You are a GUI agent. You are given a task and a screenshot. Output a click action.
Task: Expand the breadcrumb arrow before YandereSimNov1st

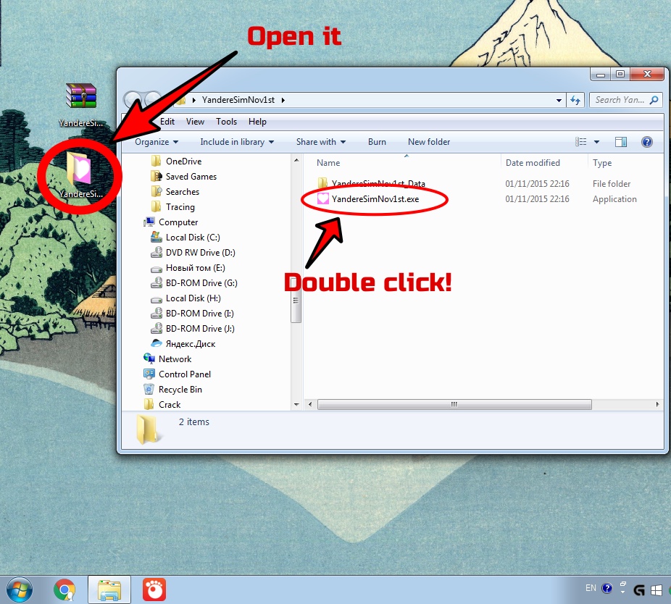[194, 100]
